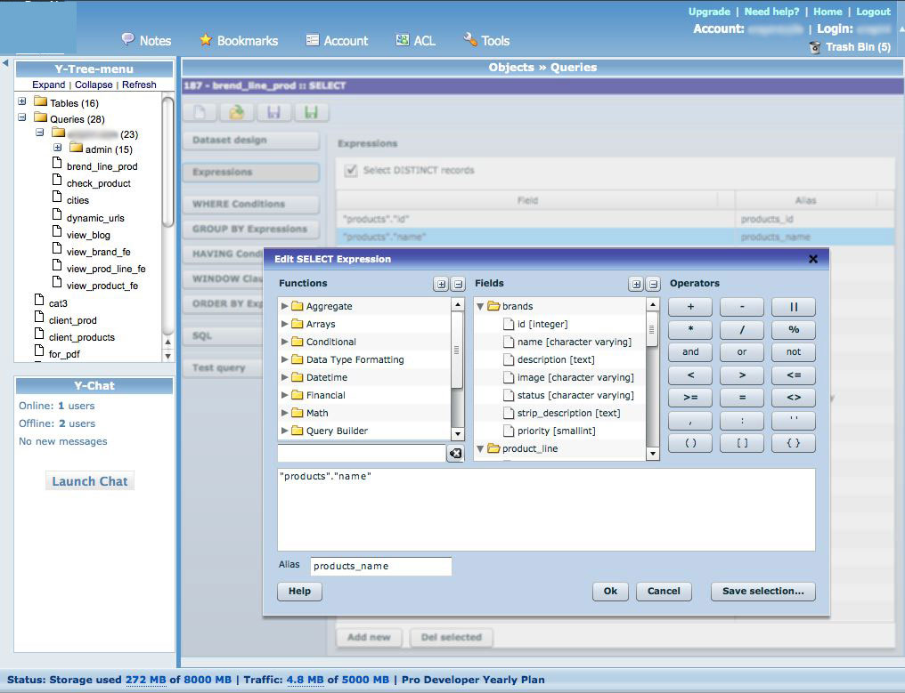Collapse all folders in the Functions panel

click(x=457, y=284)
